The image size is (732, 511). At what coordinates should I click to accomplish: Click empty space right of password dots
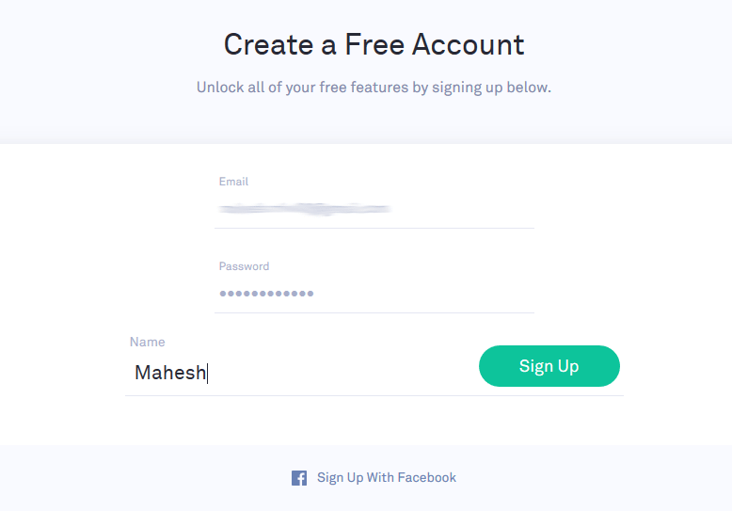pyautogui.click(x=422, y=294)
